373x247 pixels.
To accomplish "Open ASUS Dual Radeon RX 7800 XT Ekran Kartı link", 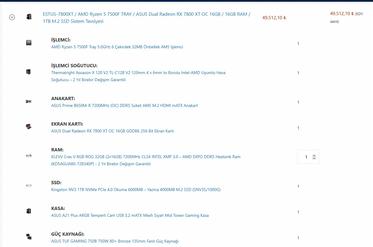I will pyautogui.click(x=113, y=131).
